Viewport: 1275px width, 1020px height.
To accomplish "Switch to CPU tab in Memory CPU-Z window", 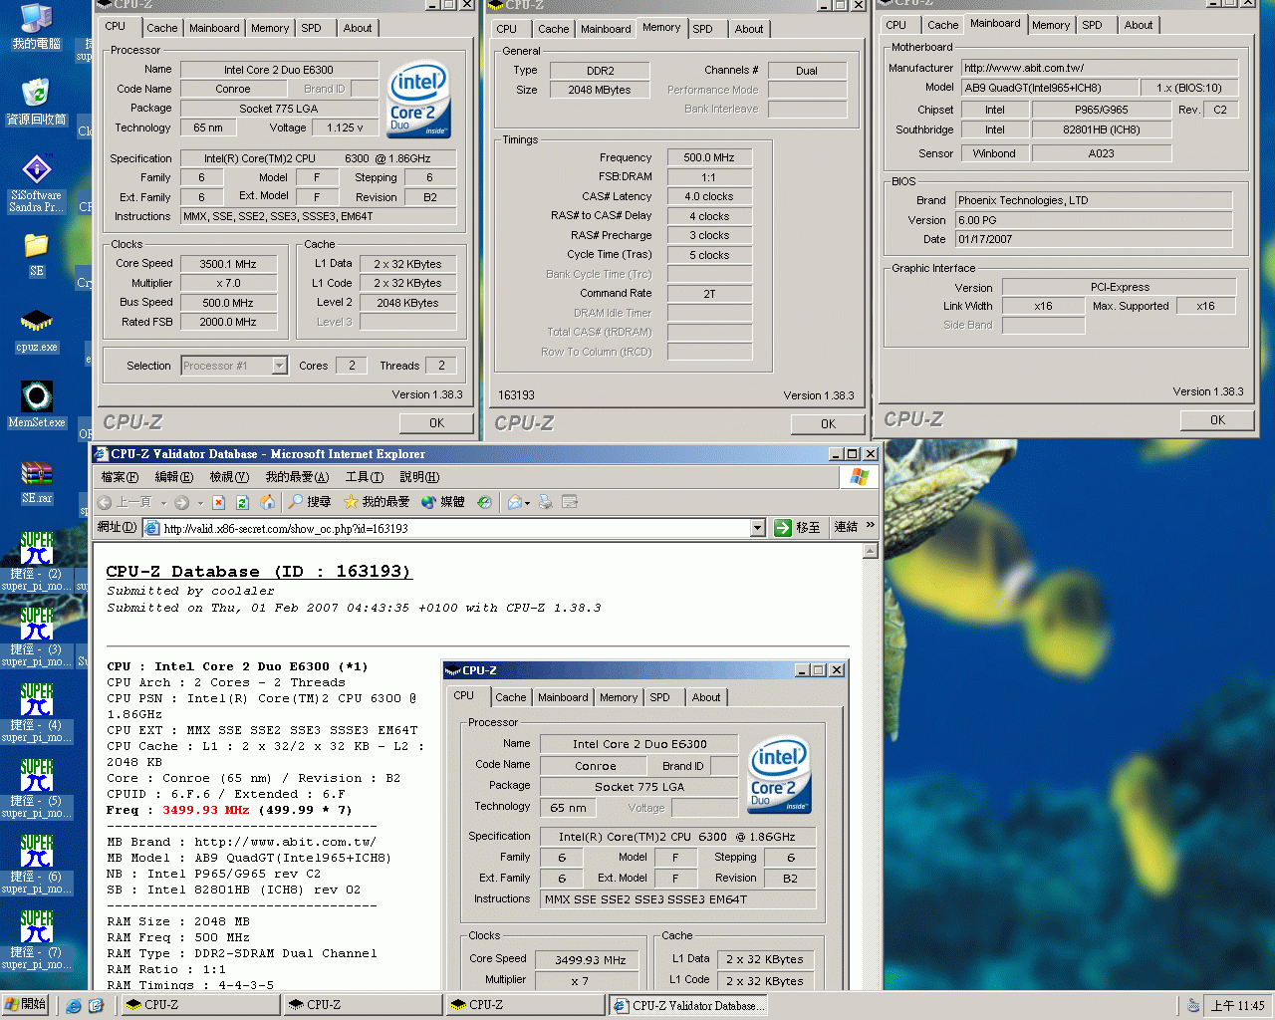I will (x=507, y=29).
